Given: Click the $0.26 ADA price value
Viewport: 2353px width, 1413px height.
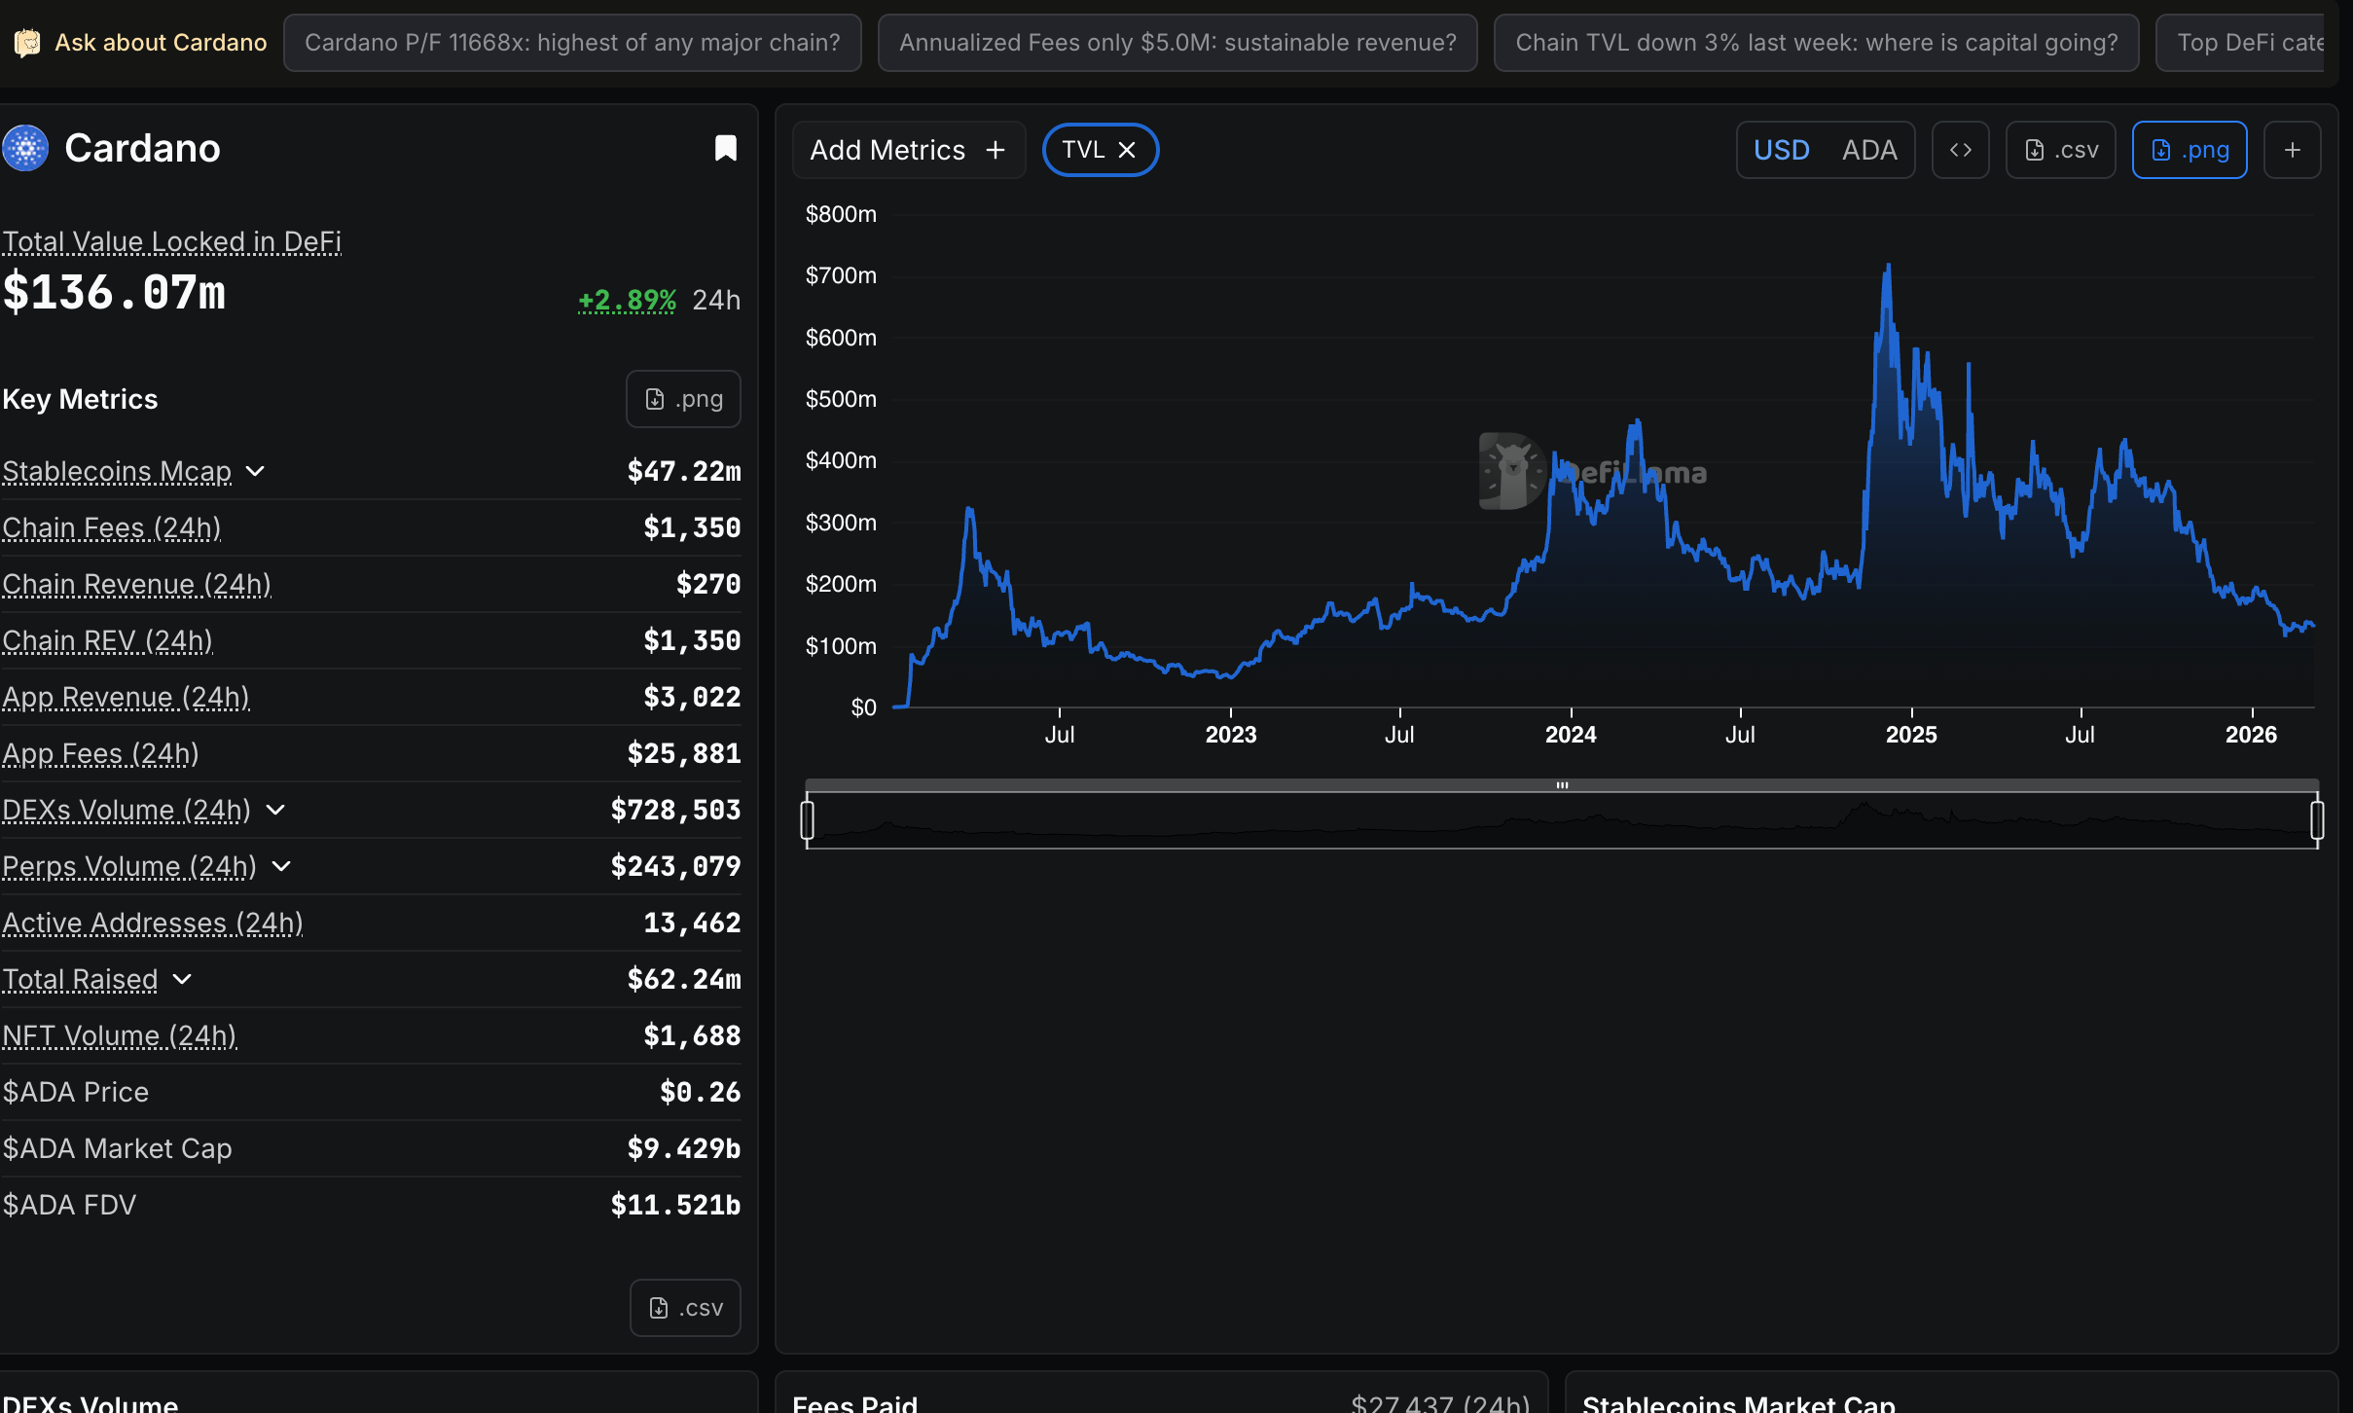Looking at the screenshot, I should click(701, 1092).
